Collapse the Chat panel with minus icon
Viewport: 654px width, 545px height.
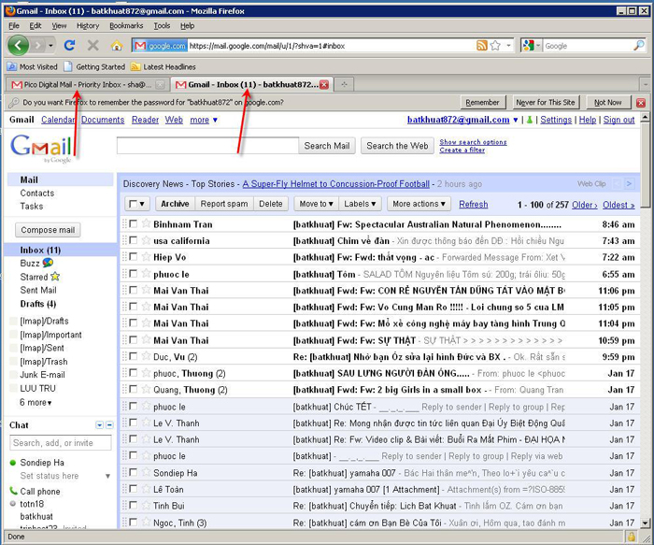click(109, 425)
